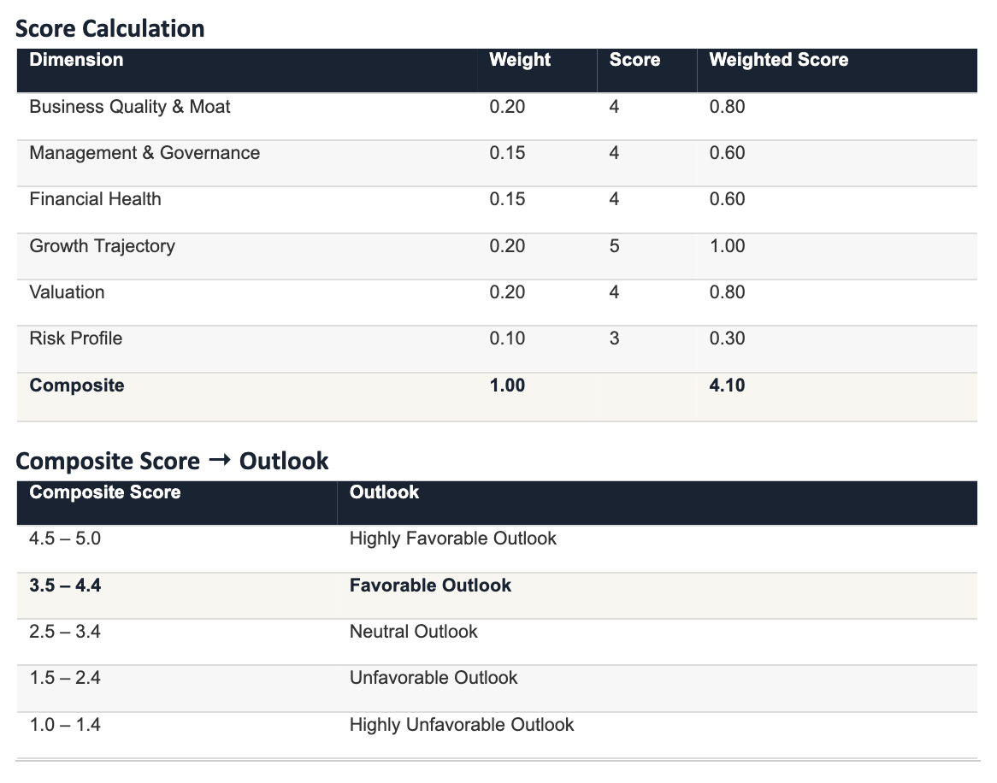Image resolution: width=997 pixels, height=783 pixels.
Task: Click the "Score Calculation" heading
Action: coord(110,28)
